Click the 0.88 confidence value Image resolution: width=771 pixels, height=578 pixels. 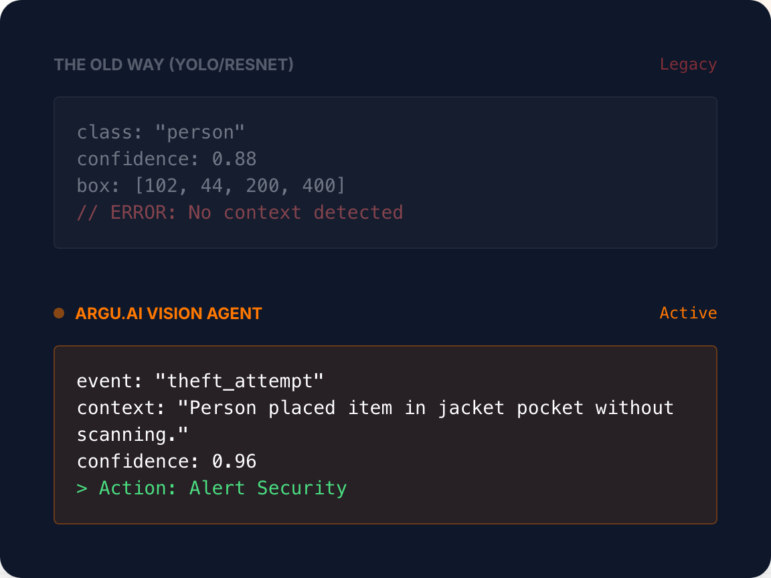(x=234, y=159)
